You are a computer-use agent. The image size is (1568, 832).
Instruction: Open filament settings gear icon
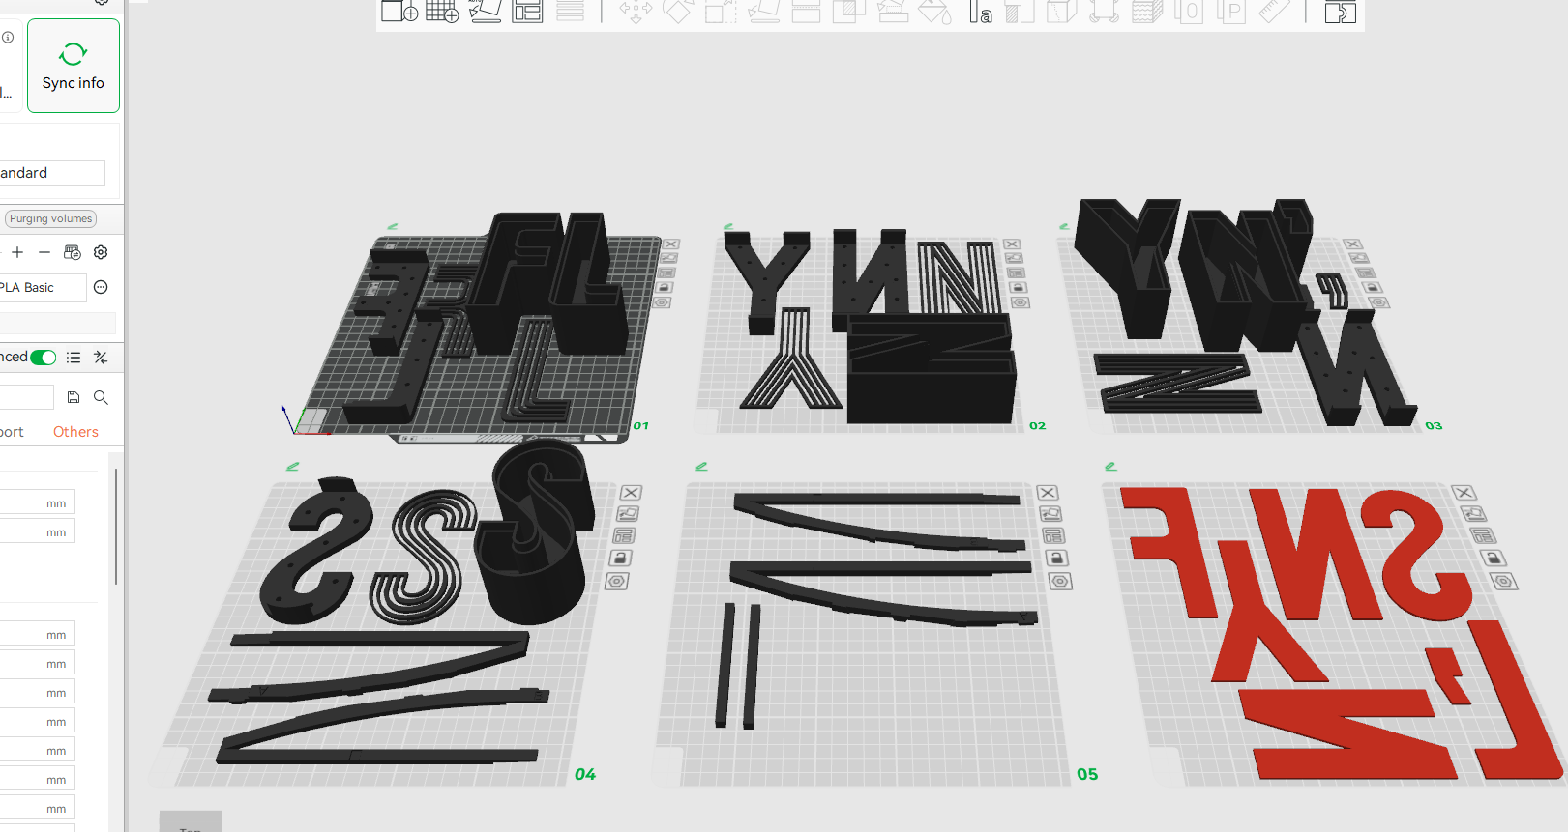(101, 252)
